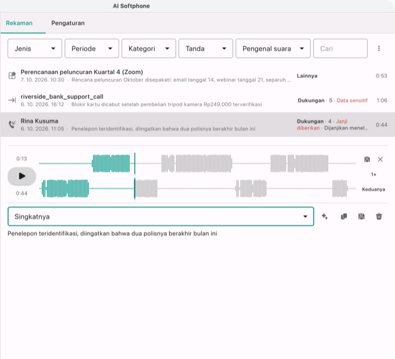Open the Singkatnya summary type dropdown
The image size is (395, 359).
click(160, 216)
